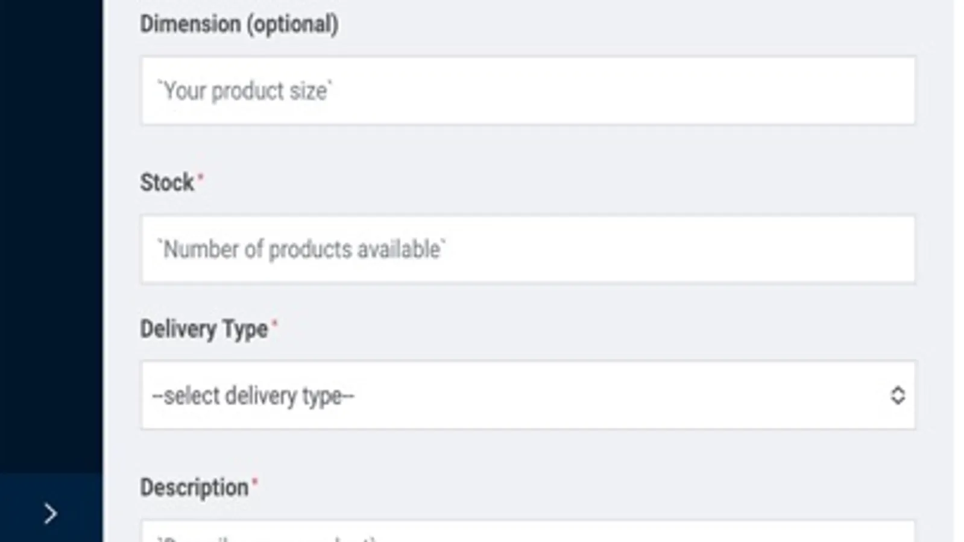Click the Description label text
964x542 pixels.
pos(194,487)
